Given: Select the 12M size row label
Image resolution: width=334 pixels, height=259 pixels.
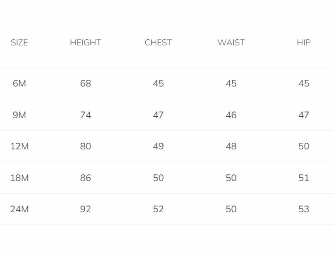Looking at the screenshot, I should (19, 147).
